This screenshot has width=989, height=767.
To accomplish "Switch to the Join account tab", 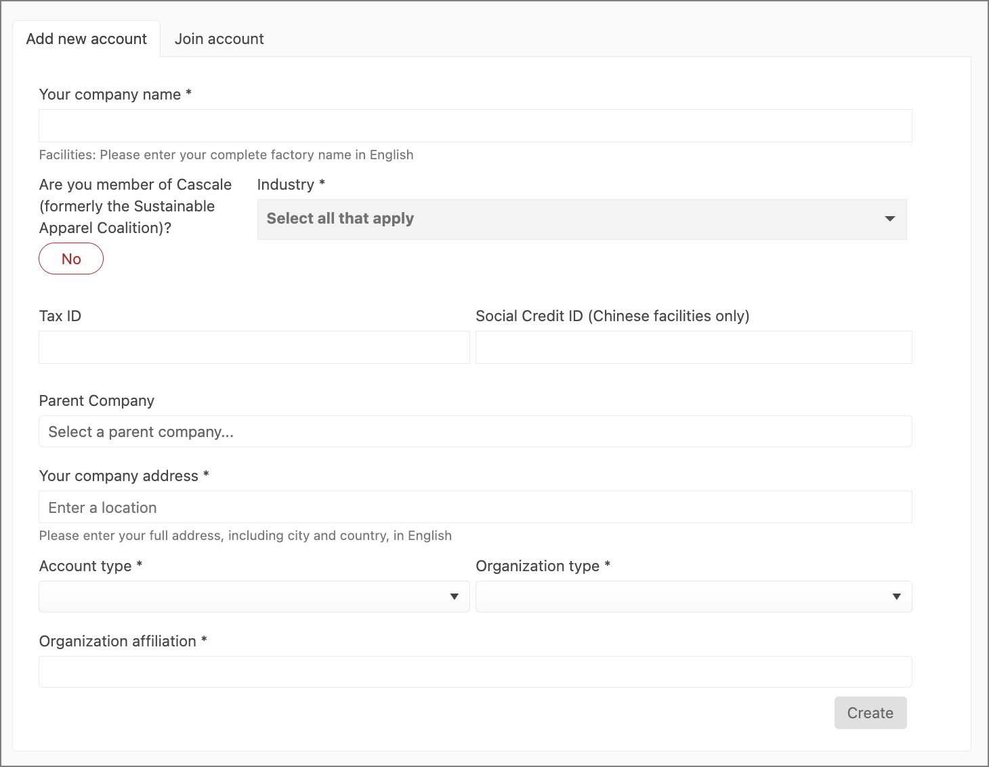I will tap(219, 39).
